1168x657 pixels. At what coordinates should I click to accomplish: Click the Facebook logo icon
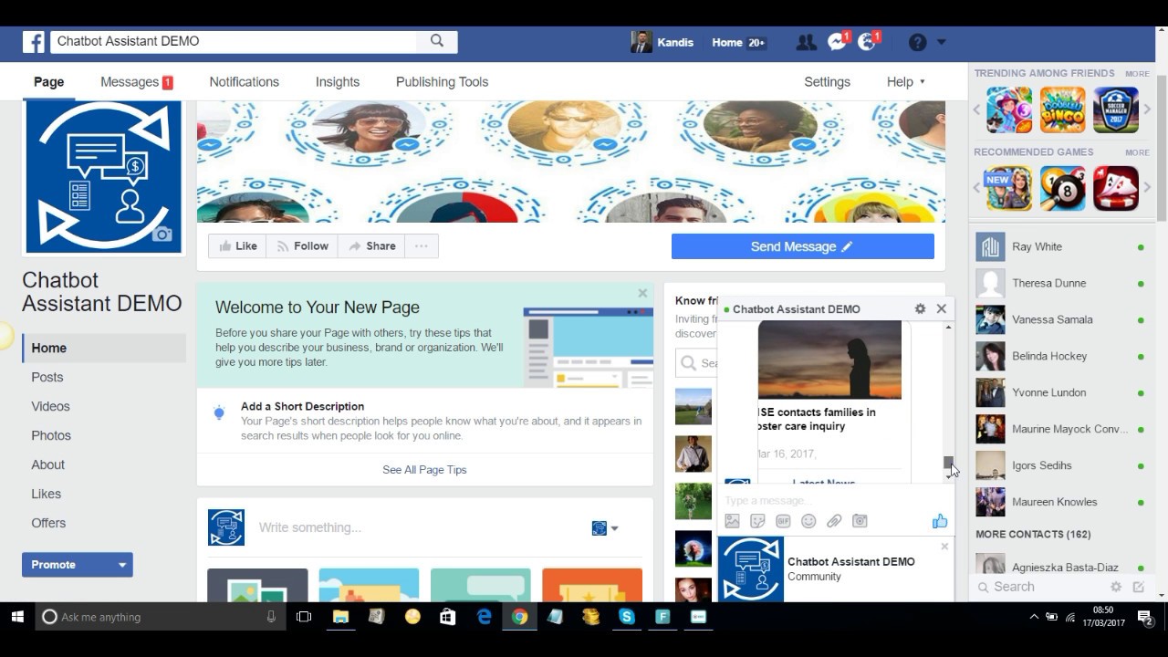pos(34,42)
